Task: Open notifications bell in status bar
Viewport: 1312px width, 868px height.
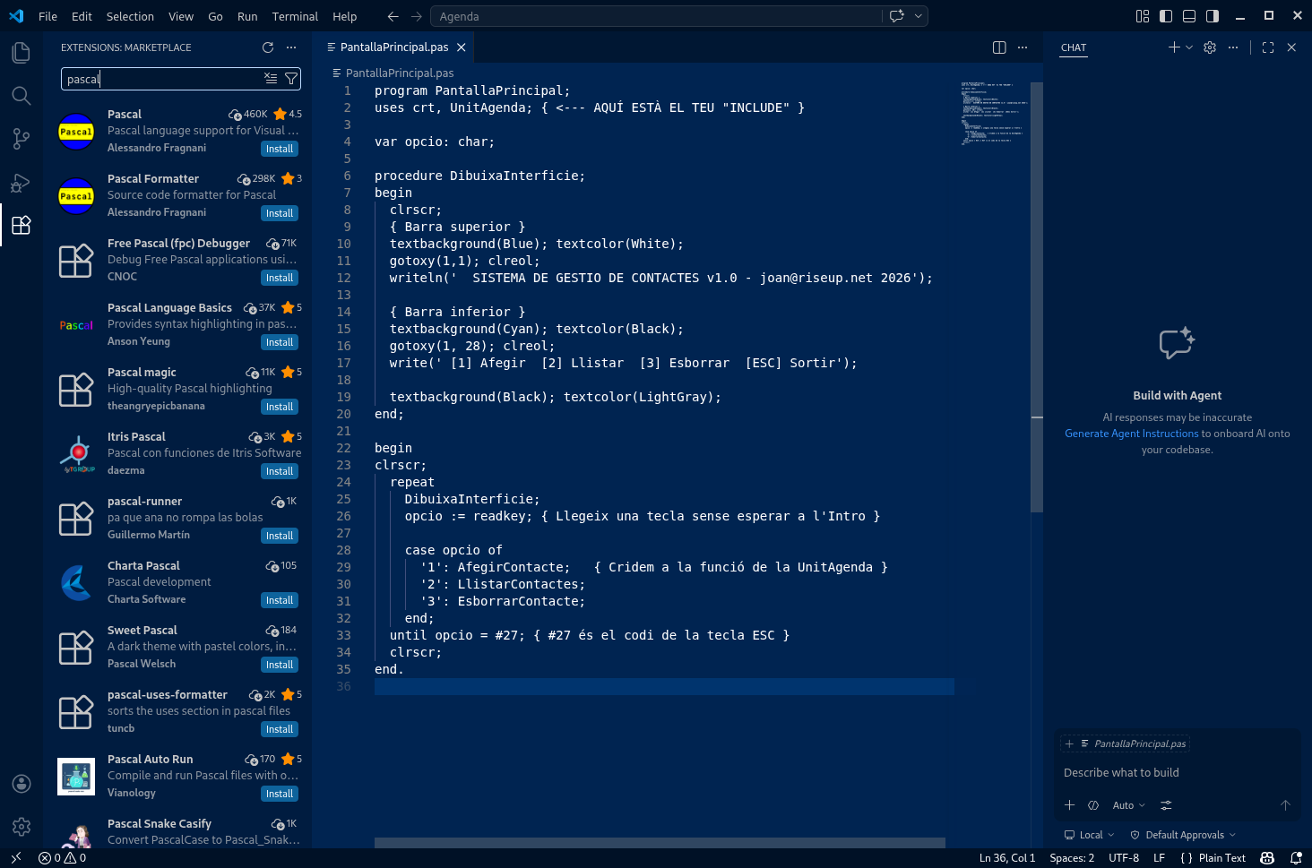Action: [1296, 858]
